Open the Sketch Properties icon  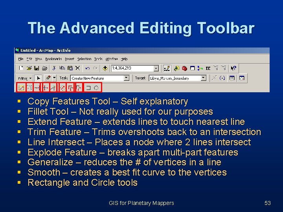pos(242,78)
